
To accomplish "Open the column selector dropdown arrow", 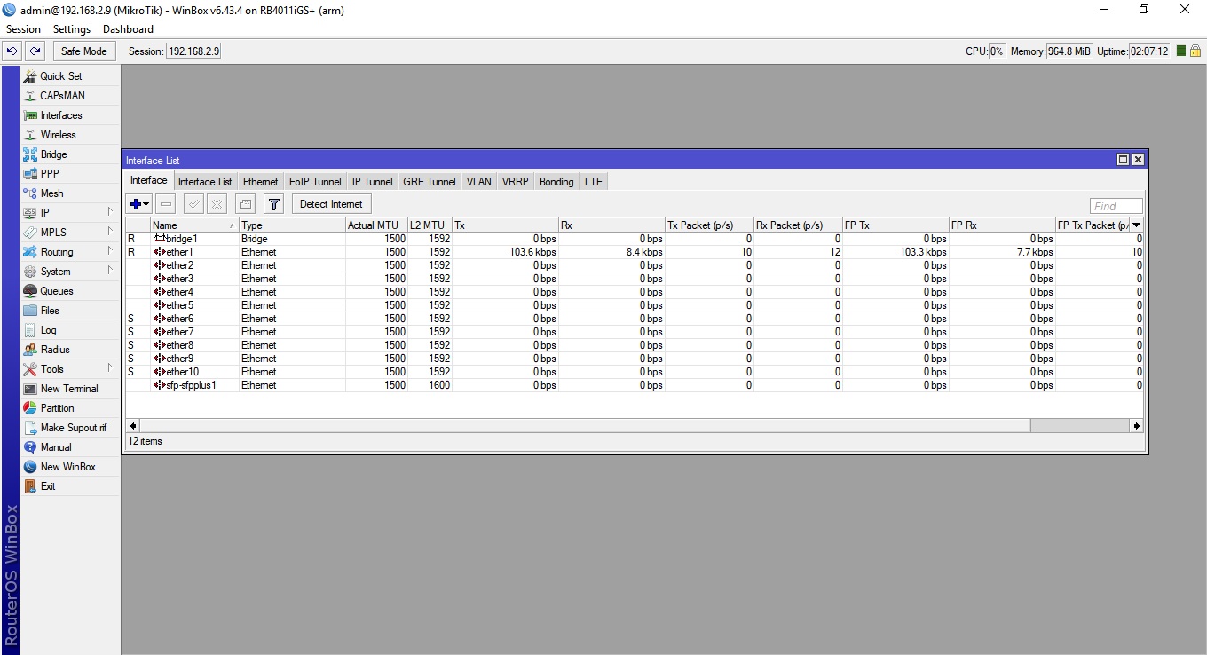I will pyautogui.click(x=1137, y=225).
